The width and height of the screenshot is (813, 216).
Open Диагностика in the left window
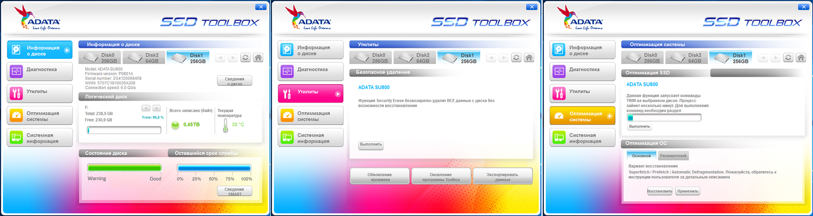(x=40, y=71)
